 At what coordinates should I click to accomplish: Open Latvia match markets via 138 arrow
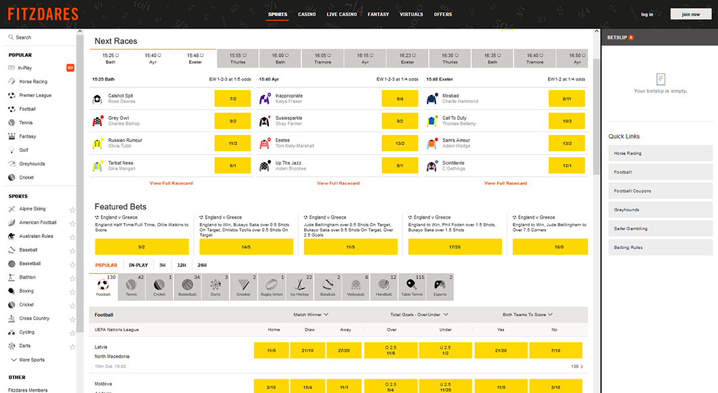577,367
